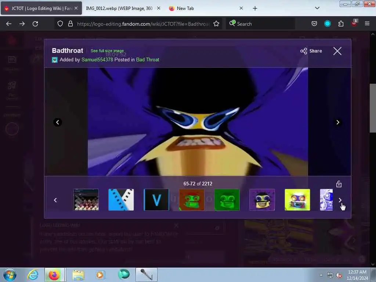Close the image lightbox with X

pos(337,51)
